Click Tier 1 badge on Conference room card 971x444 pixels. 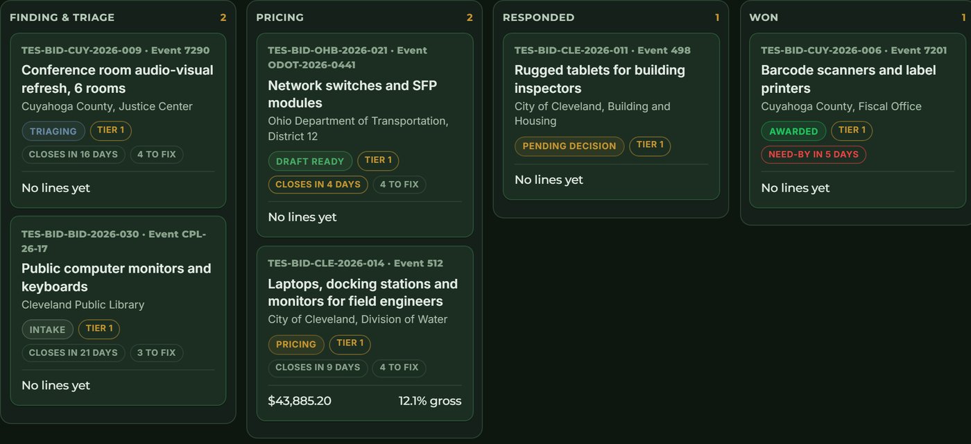coord(111,130)
